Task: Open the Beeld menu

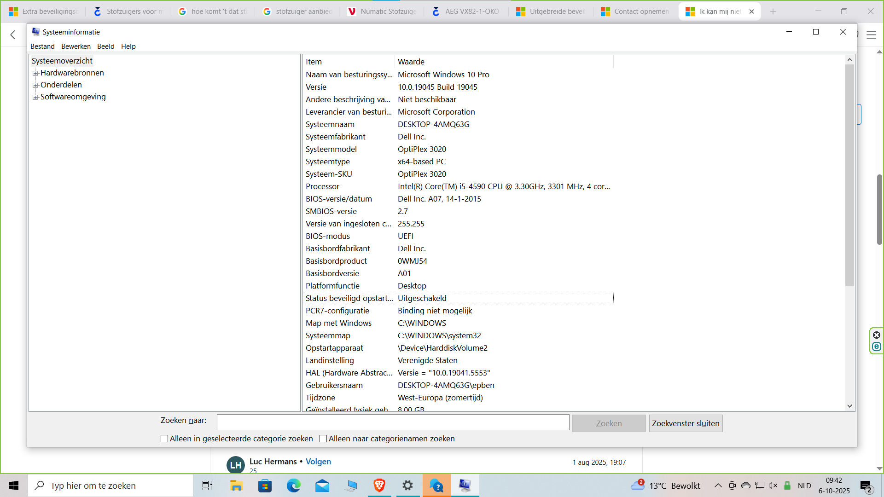Action: [106, 46]
